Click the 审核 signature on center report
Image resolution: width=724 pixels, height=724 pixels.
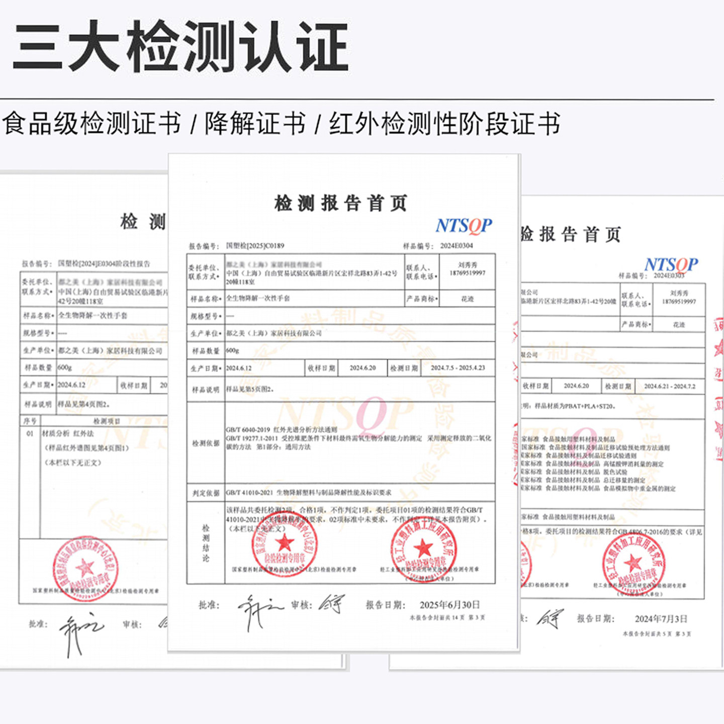pos(332,604)
